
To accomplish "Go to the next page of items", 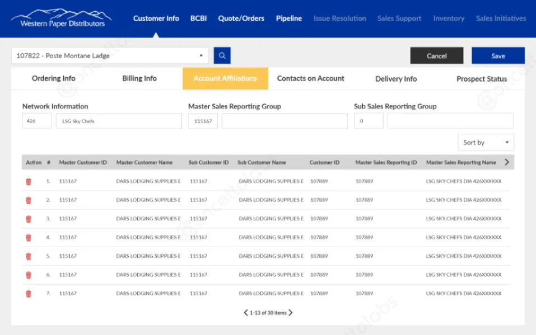I will 290,313.
